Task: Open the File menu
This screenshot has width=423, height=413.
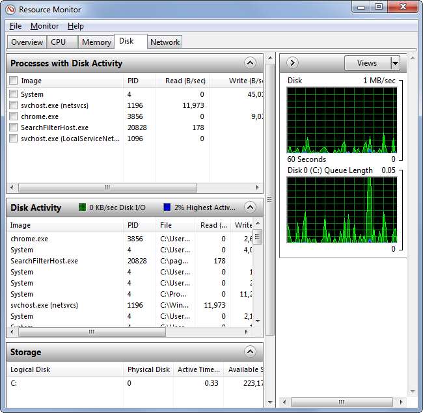Action: [x=16, y=26]
